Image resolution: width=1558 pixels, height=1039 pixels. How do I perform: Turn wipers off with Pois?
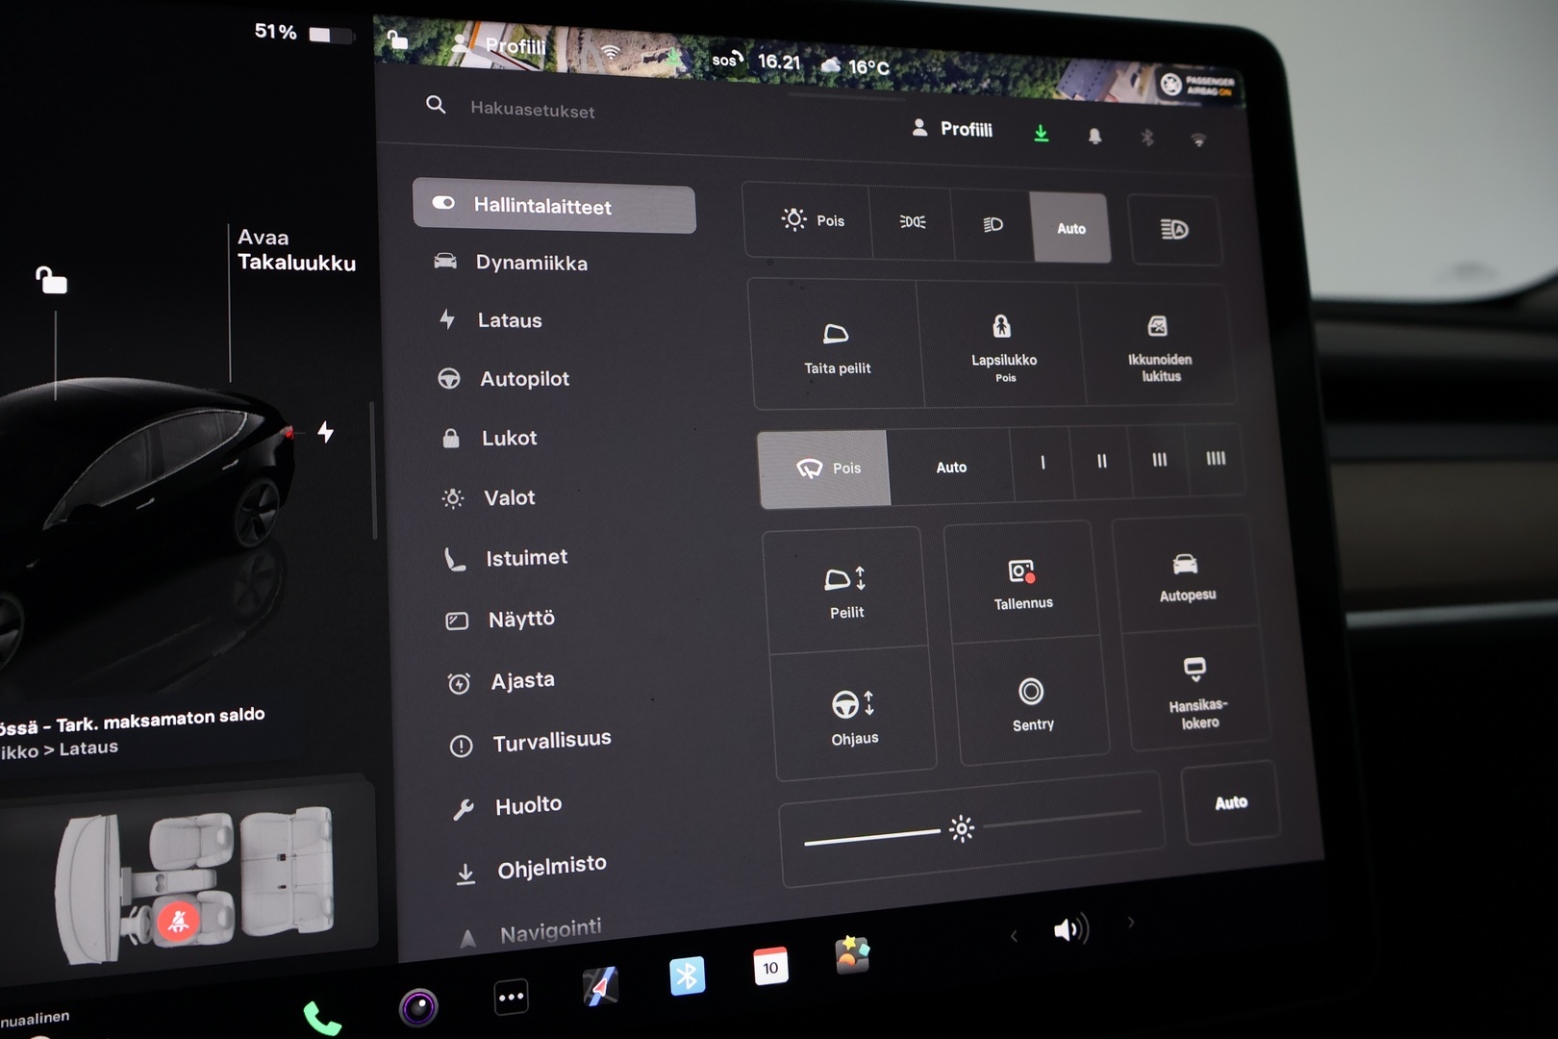pos(825,469)
